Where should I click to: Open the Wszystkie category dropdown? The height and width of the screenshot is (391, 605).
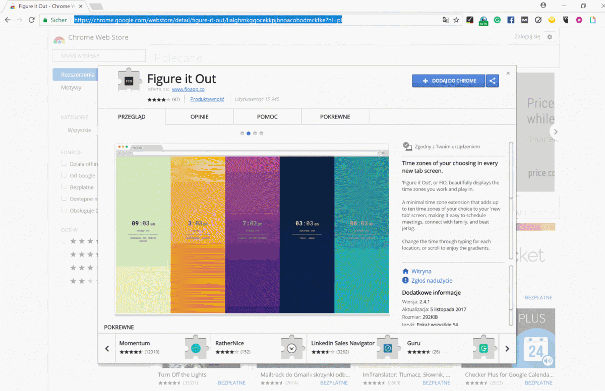coord(80,130)
